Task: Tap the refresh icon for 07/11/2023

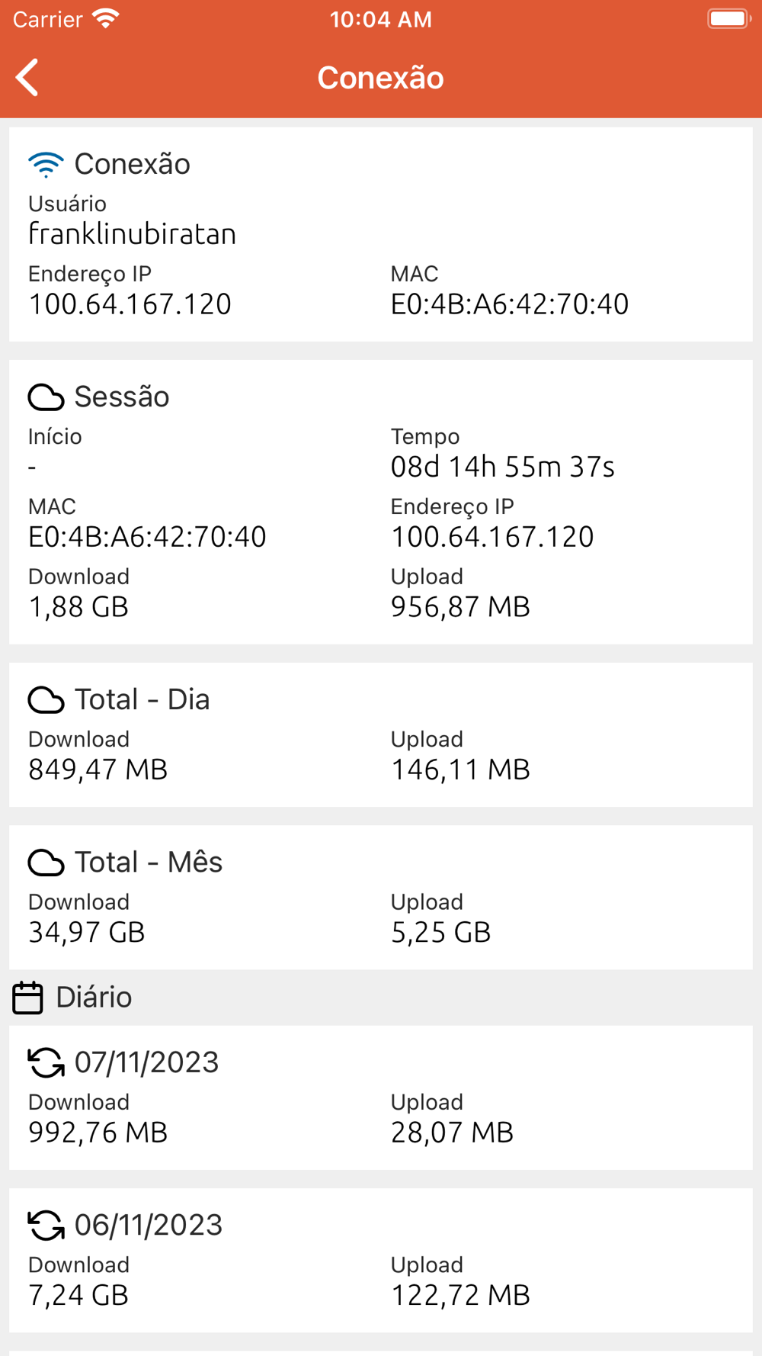Action: (46, 1062)
